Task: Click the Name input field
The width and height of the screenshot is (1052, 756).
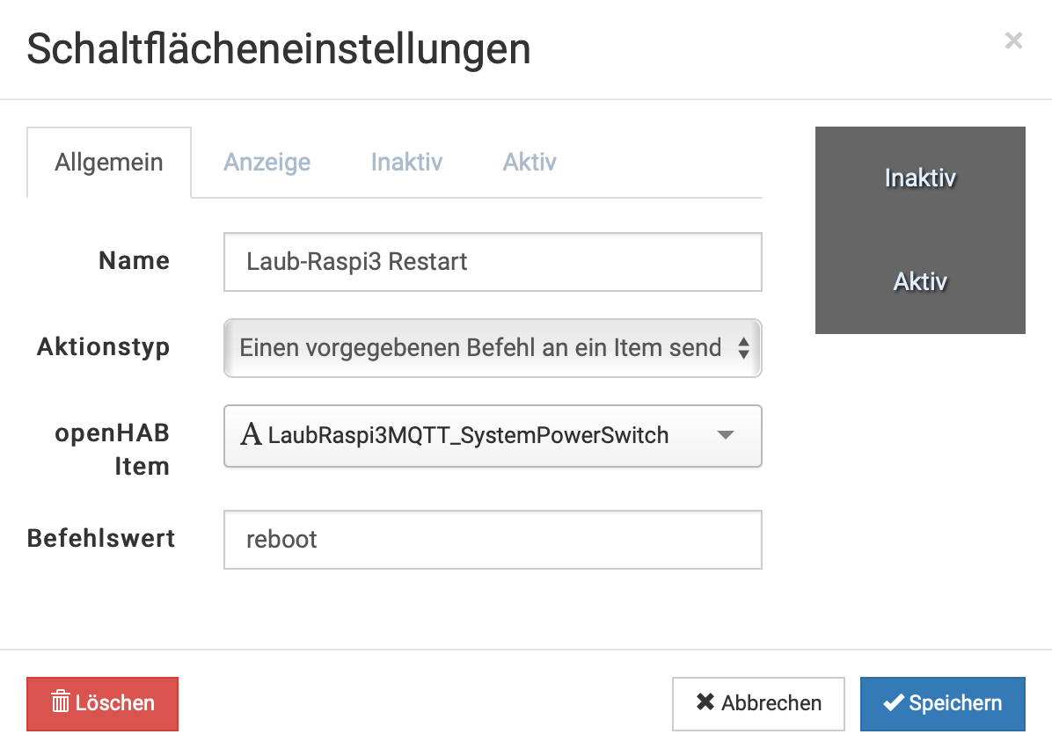Action: click(493, 262)
